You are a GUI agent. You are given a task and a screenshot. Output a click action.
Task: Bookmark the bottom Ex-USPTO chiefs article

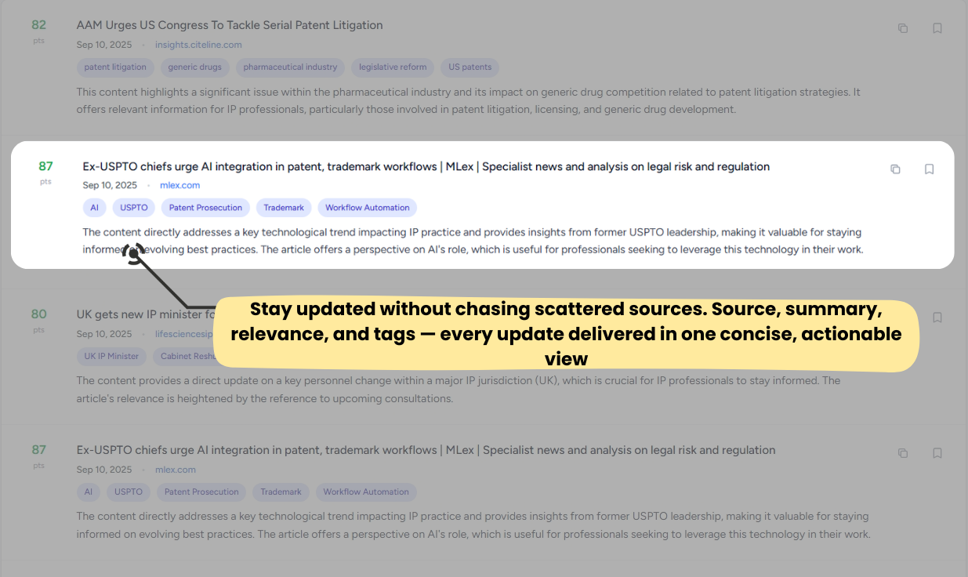(937, 453)
